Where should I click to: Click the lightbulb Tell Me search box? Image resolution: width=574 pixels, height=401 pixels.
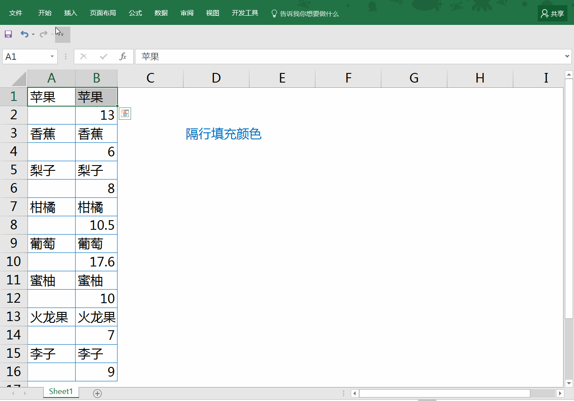305,14
